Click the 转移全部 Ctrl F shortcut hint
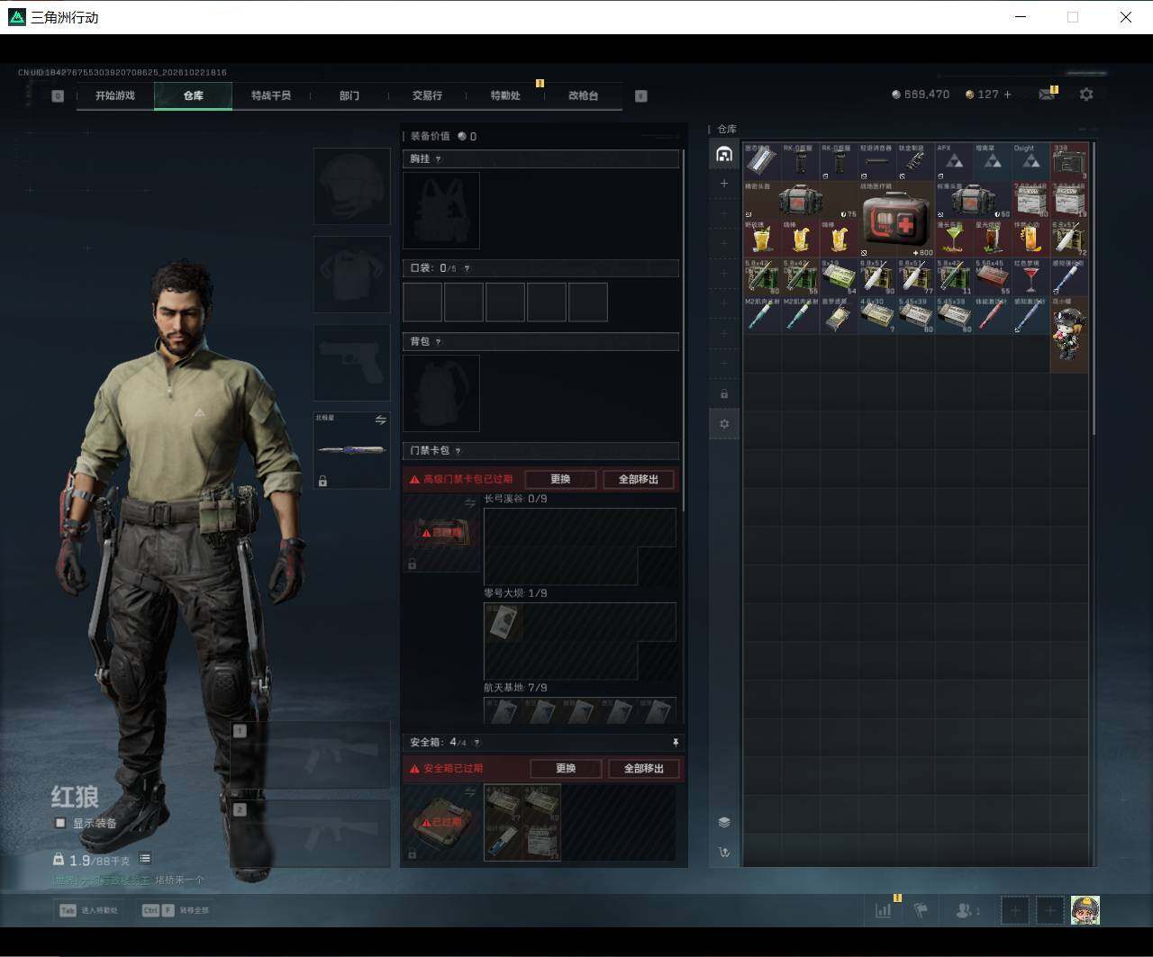1153x957 pixels. click(177, 910)
